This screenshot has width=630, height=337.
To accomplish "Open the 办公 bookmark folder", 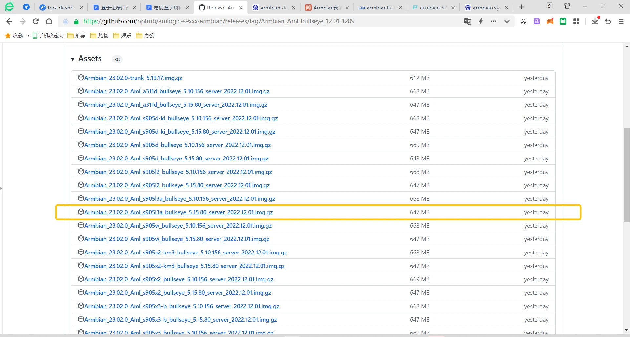I will pos(145,35).
